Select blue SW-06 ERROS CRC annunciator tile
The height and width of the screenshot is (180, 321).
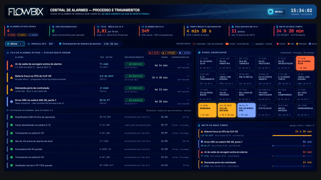(246, 110)
